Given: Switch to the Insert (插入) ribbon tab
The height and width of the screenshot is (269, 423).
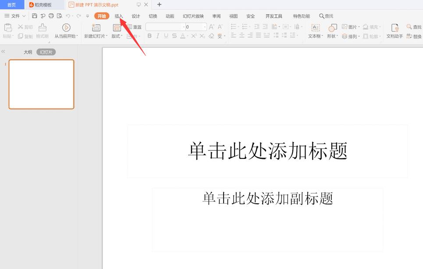Looking at the screenshot, I should (x=119, y=16).
